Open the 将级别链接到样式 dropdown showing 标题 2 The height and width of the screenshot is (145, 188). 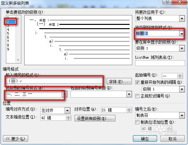(182, 34)
